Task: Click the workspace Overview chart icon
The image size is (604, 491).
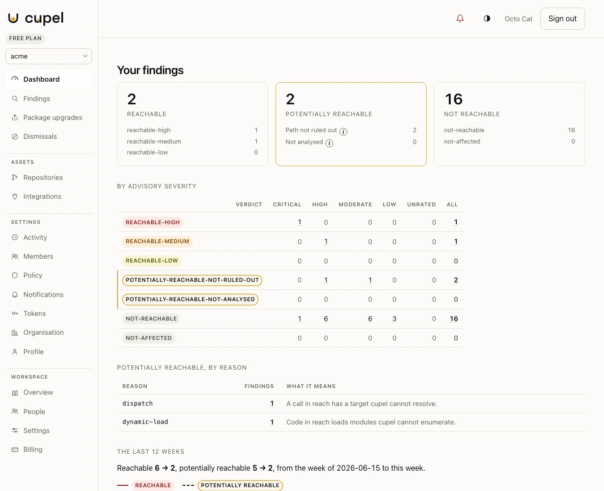Action: pos(15,392)
